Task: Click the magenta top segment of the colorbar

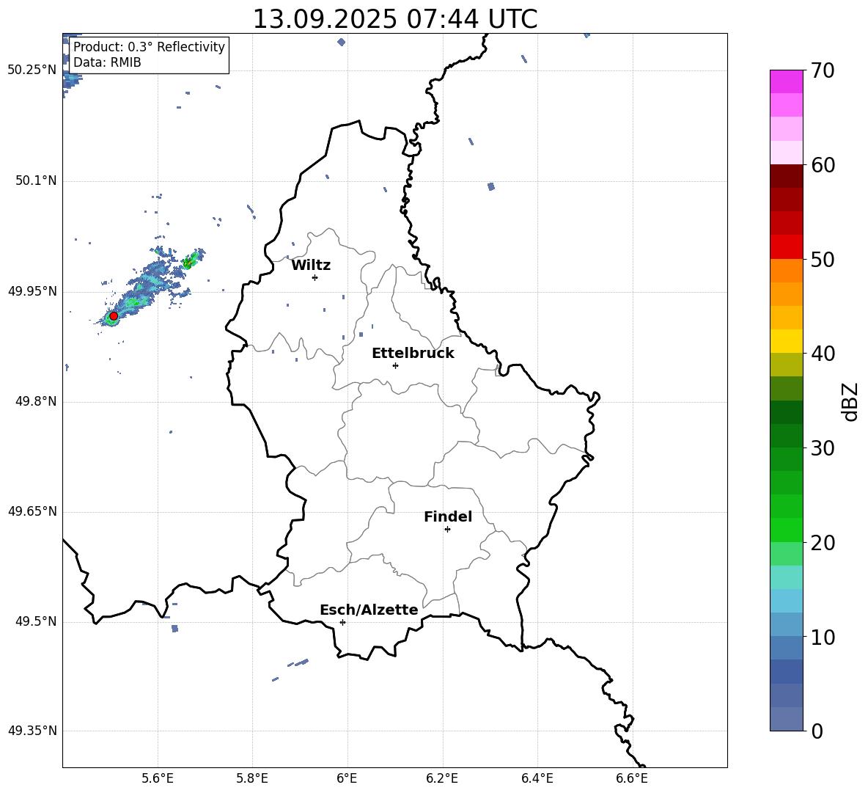Action: [786, 81]
